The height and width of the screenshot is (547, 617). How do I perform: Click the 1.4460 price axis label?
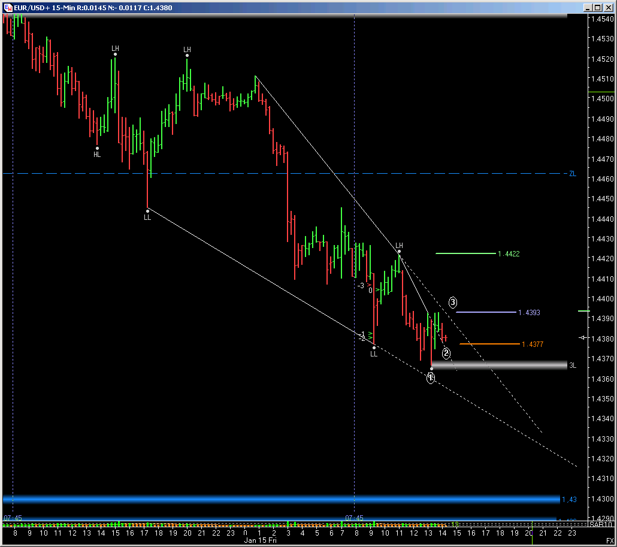[603, 179]
